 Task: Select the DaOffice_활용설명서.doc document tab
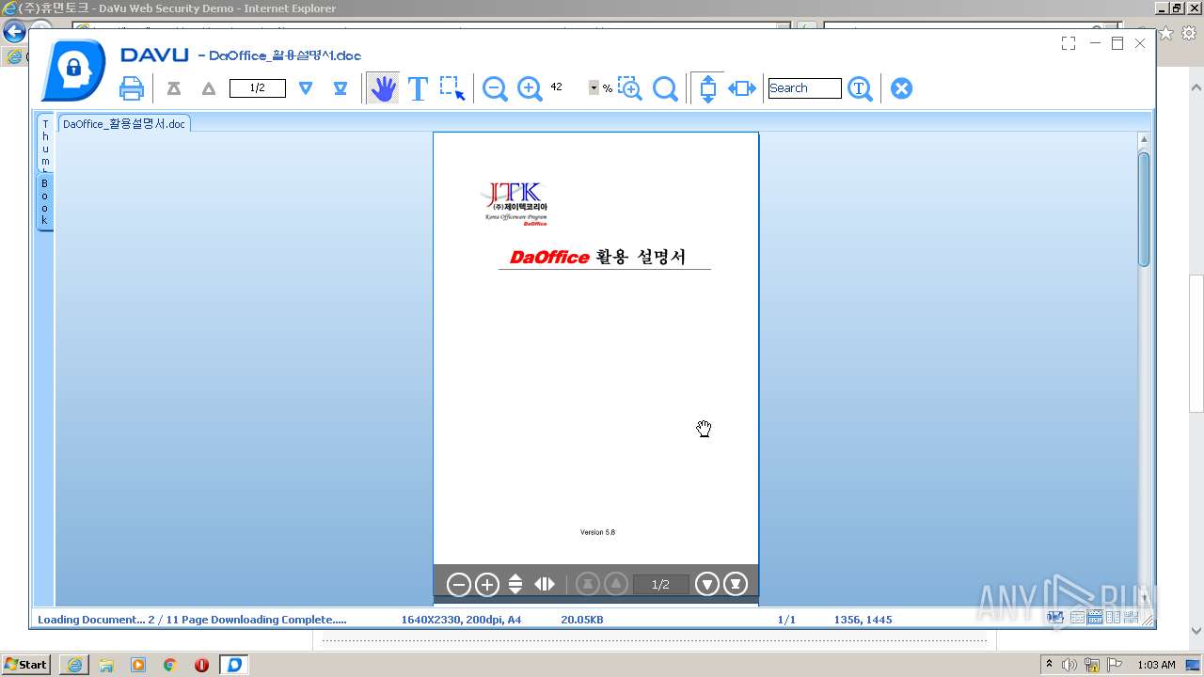[124, 123]
